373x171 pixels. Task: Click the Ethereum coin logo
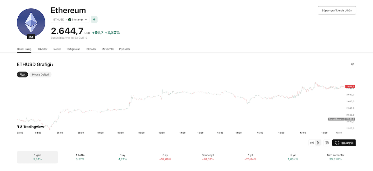(x=31, y=23)
